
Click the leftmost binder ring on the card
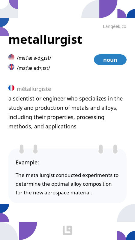(x=22, y=149)
